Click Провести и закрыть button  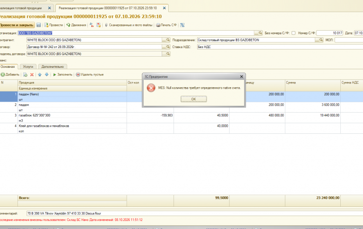click(x=17, y=25)
